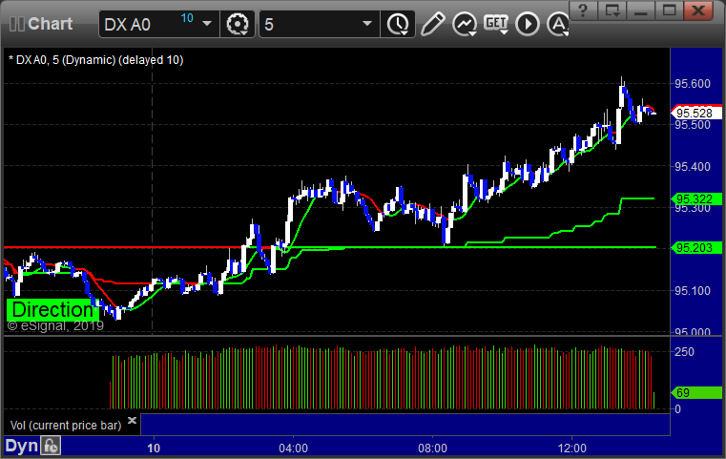
Task: Click the chart title DX A0, 5 (Dynamic)
Action: pos(95,60)
